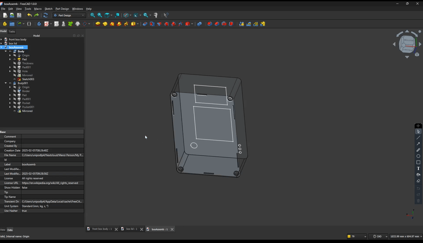
Task: Select the Groove tool
Action: pos(159,24)
